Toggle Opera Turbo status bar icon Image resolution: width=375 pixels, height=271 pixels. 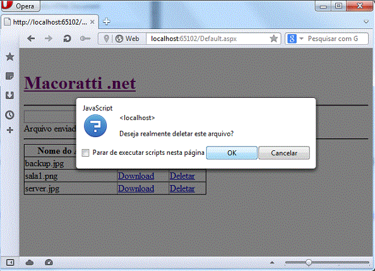[x=49, y=263]
